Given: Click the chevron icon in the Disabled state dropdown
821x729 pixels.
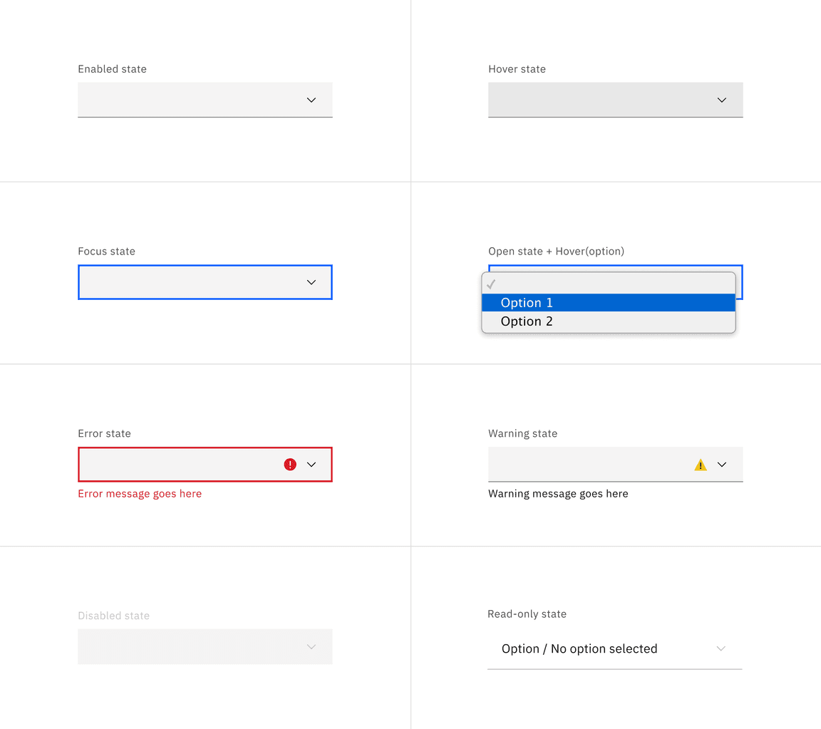Looking at the screenshot, I should (x=311, y=646).
